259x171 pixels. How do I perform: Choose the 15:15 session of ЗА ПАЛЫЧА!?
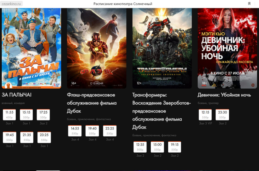26,114
